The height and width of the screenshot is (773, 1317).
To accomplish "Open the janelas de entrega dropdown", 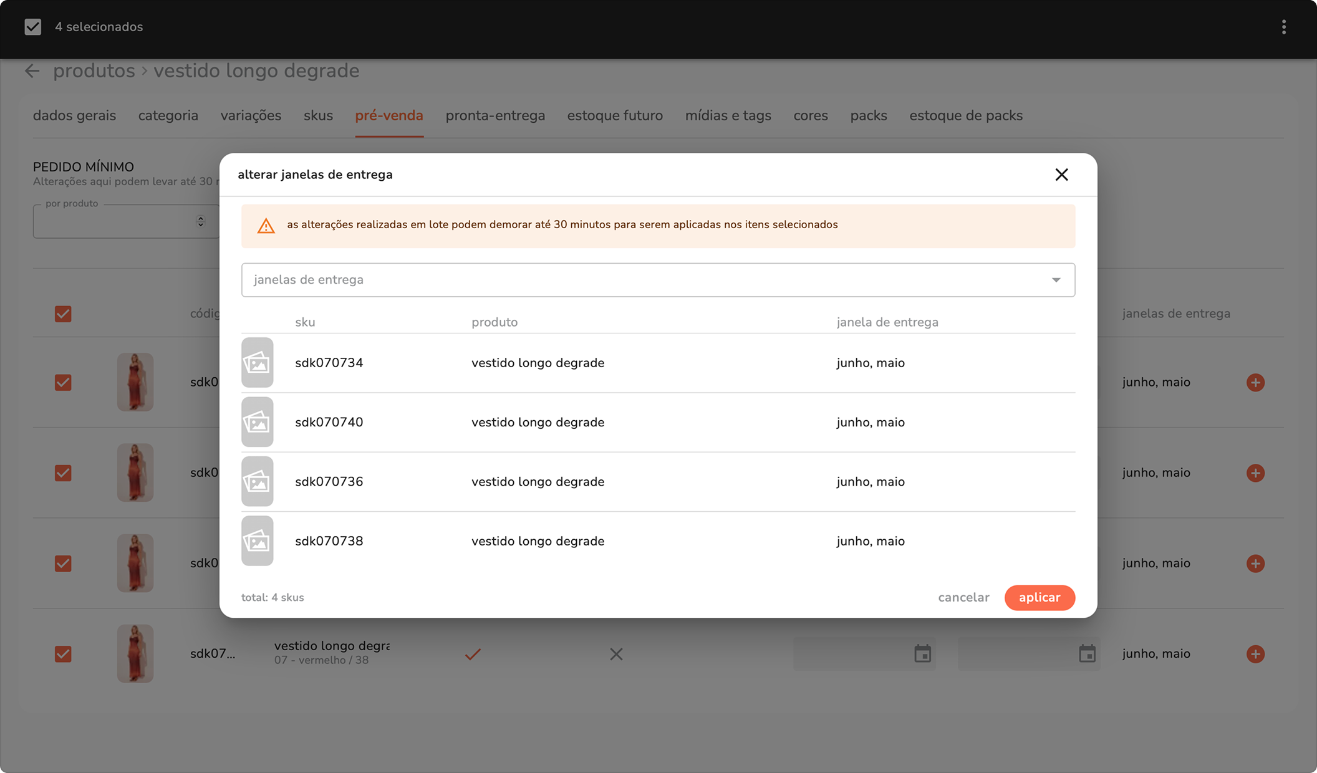I will click(649, 280).
